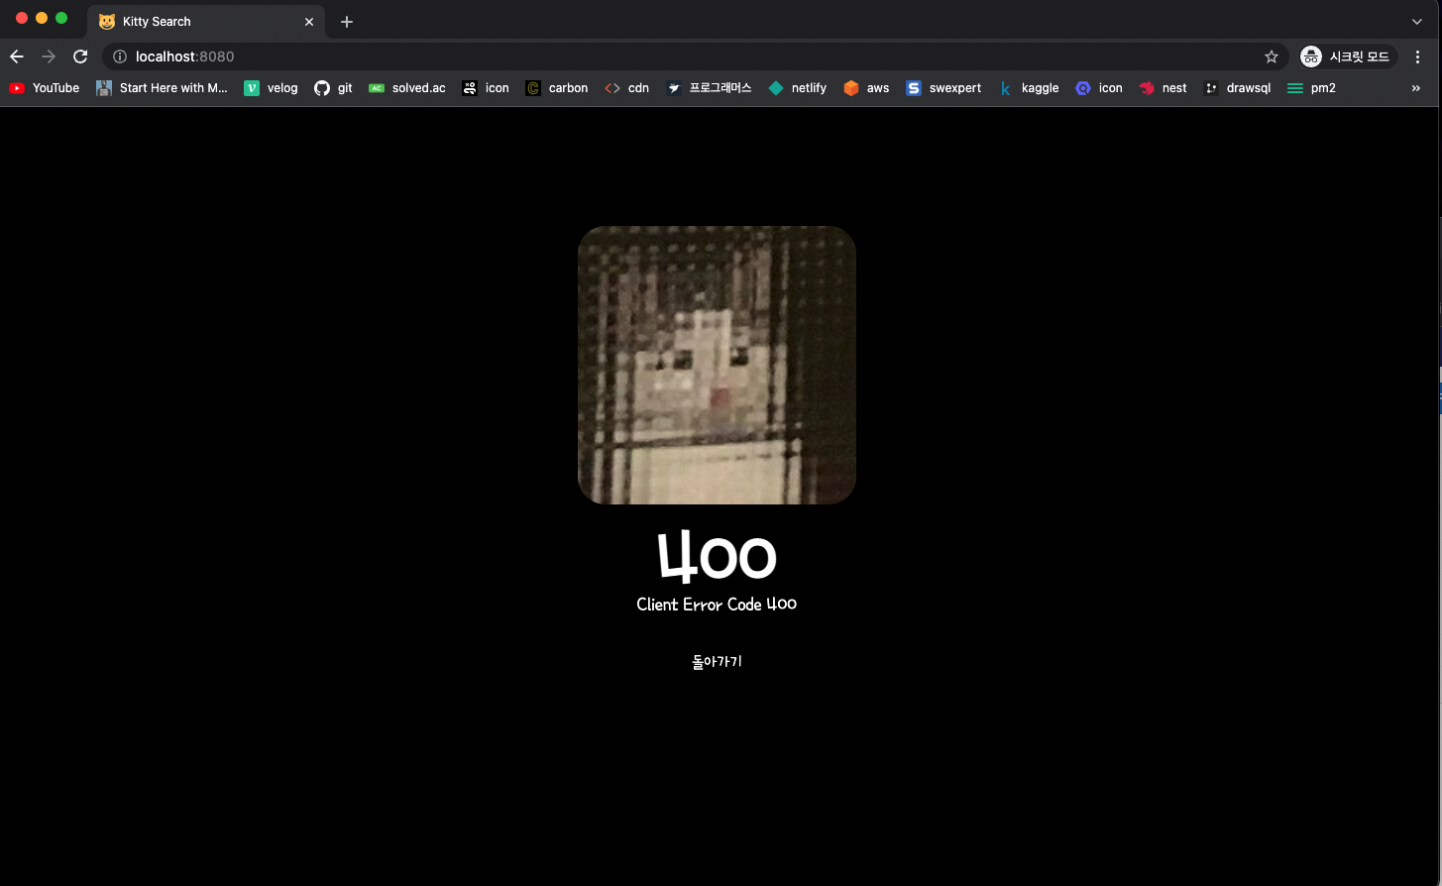Open the nest bookmark
1442x886 pixels.
1163,88
